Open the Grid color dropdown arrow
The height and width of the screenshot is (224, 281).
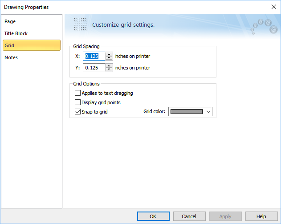208,112
